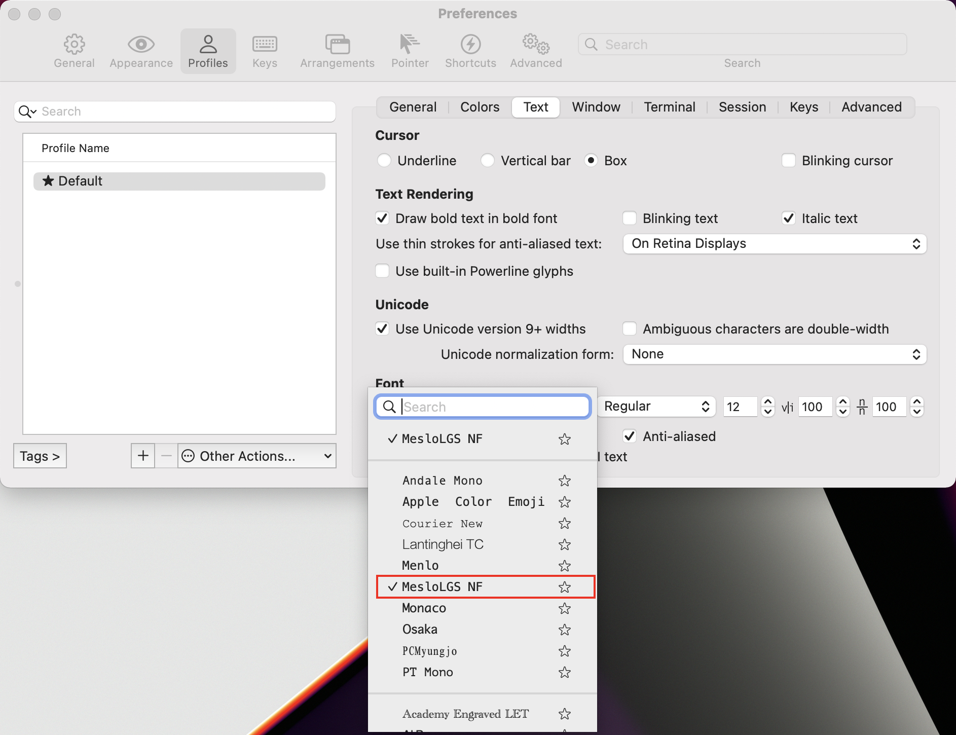
Task: Toggle Italic text checkbox
Action: point(789,218)
